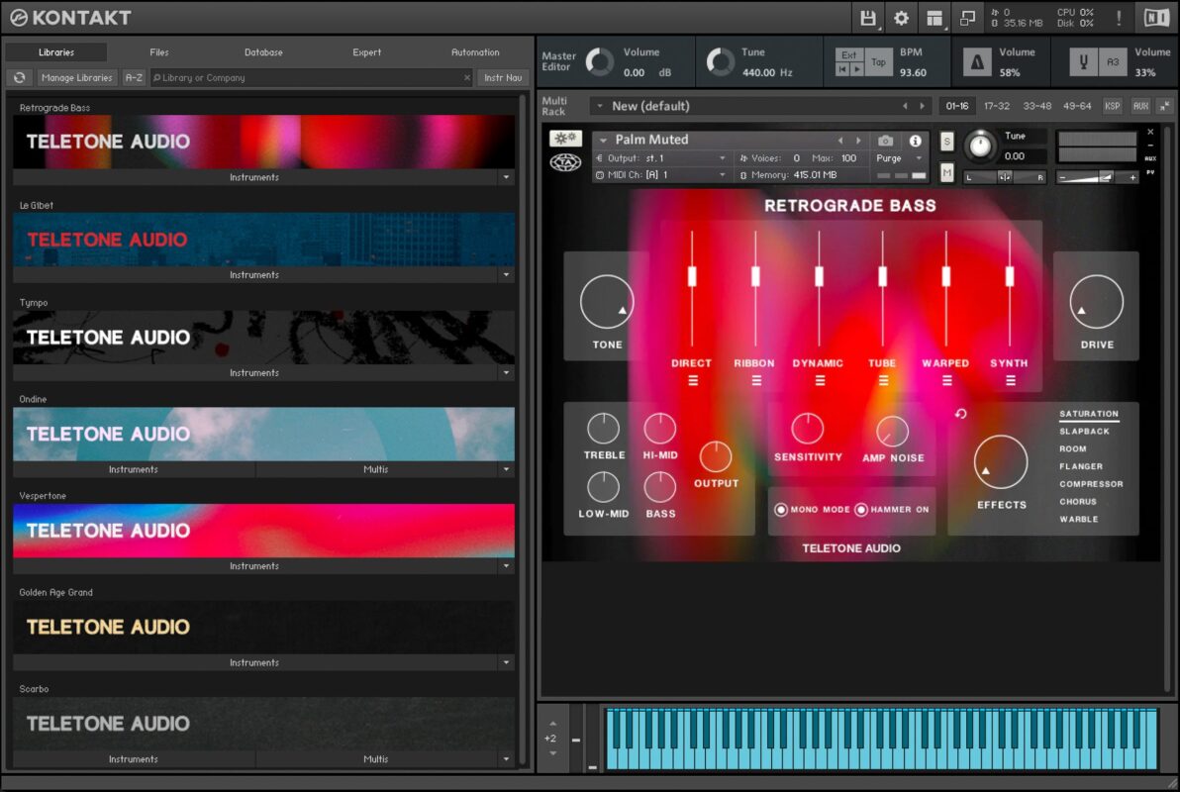
Task: Click the Manage Libraries button
Action: tap(77, 77)
